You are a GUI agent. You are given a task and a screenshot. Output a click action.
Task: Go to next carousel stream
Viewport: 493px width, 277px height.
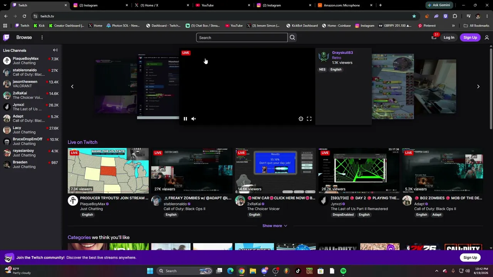(x=478, y=87)
